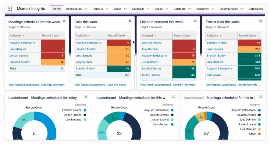
Task: Expand the Meetings scheduled for this month leaderboard
Action: (x=261, y=97)
